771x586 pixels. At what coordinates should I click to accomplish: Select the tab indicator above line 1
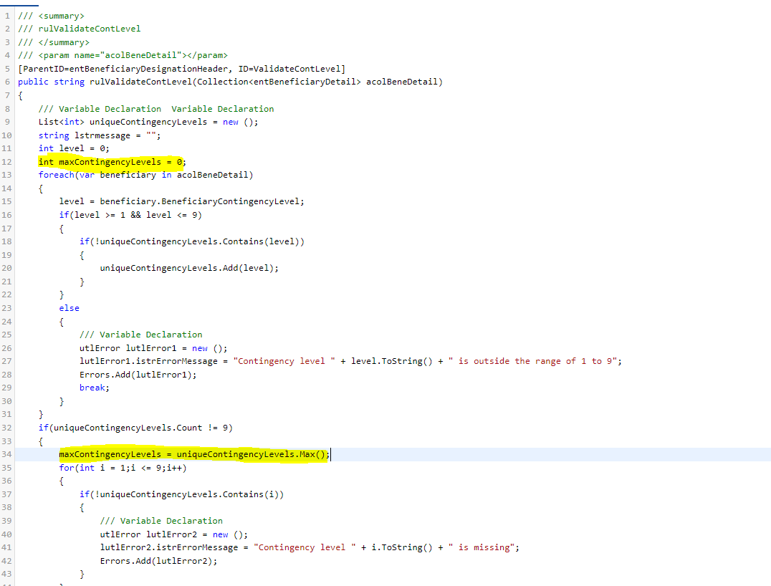pyautogui.click(x=19, y=4)
